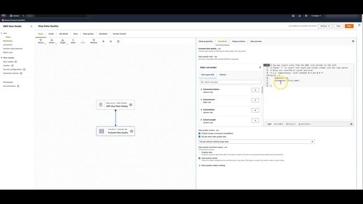Viewport: 363px width, 204px height.
Task: Click the AWS logo in top bar
Action: (x=3, y=16)
